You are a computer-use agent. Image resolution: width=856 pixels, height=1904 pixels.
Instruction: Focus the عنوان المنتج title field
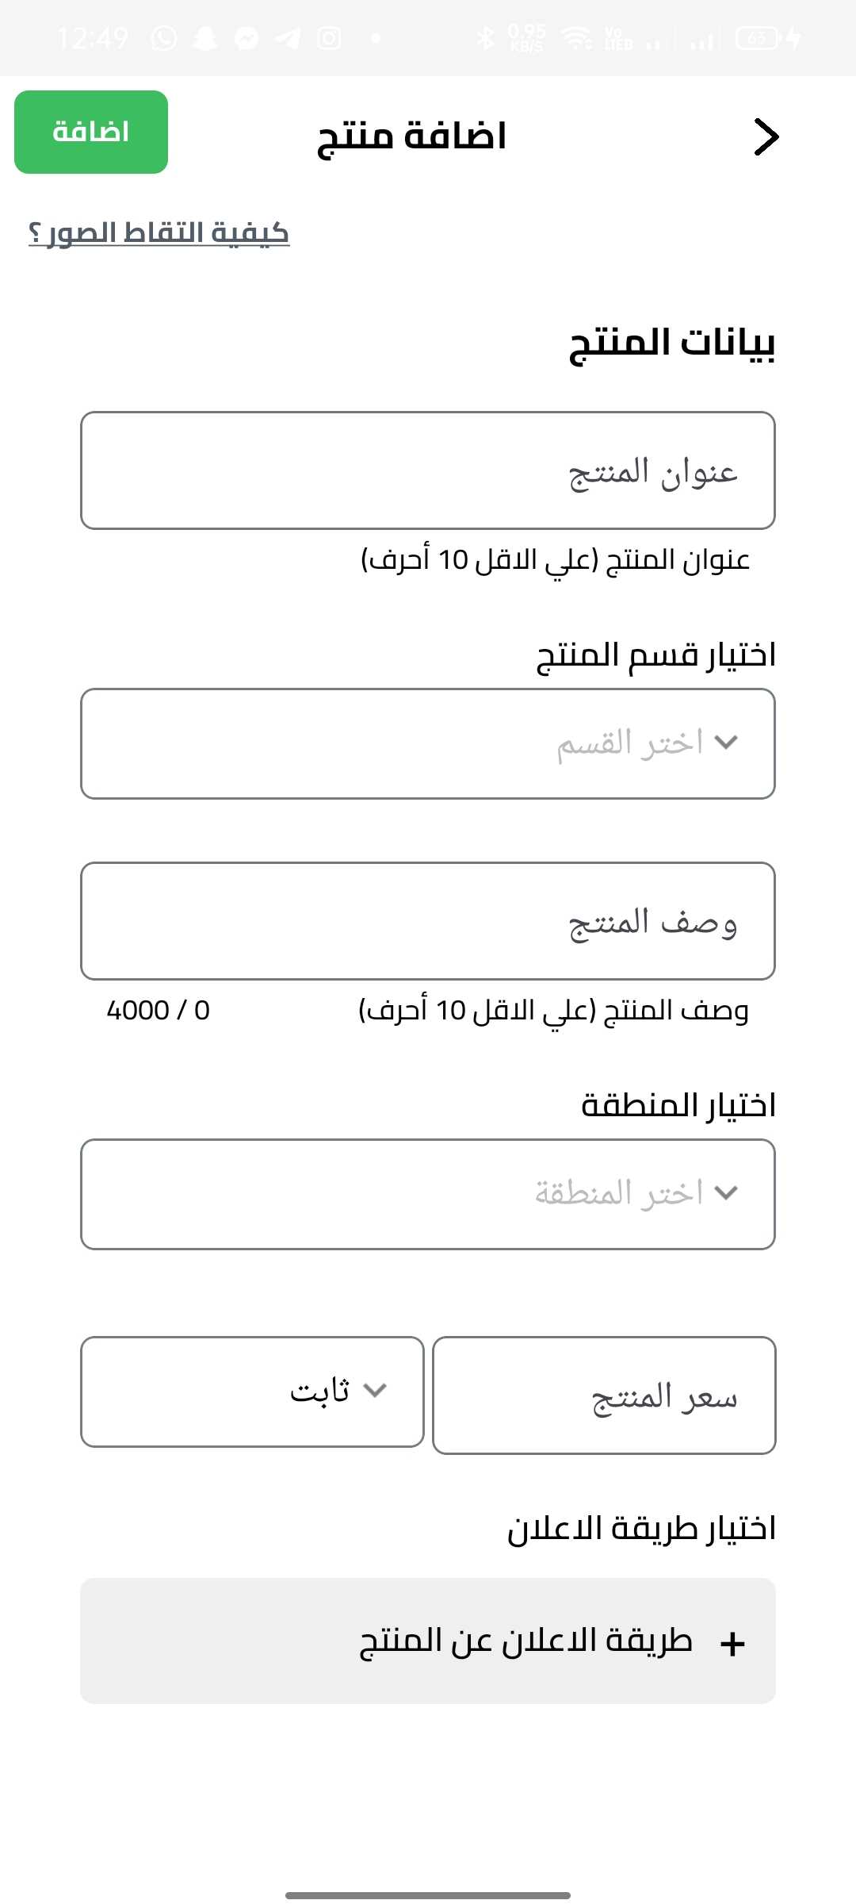(x=428, y=470)
